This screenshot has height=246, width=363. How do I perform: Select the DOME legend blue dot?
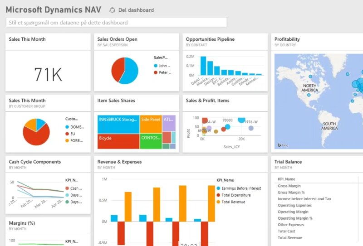67,127
